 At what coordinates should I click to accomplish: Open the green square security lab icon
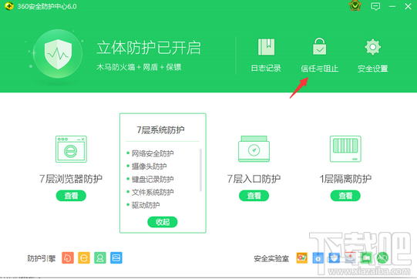366,258
